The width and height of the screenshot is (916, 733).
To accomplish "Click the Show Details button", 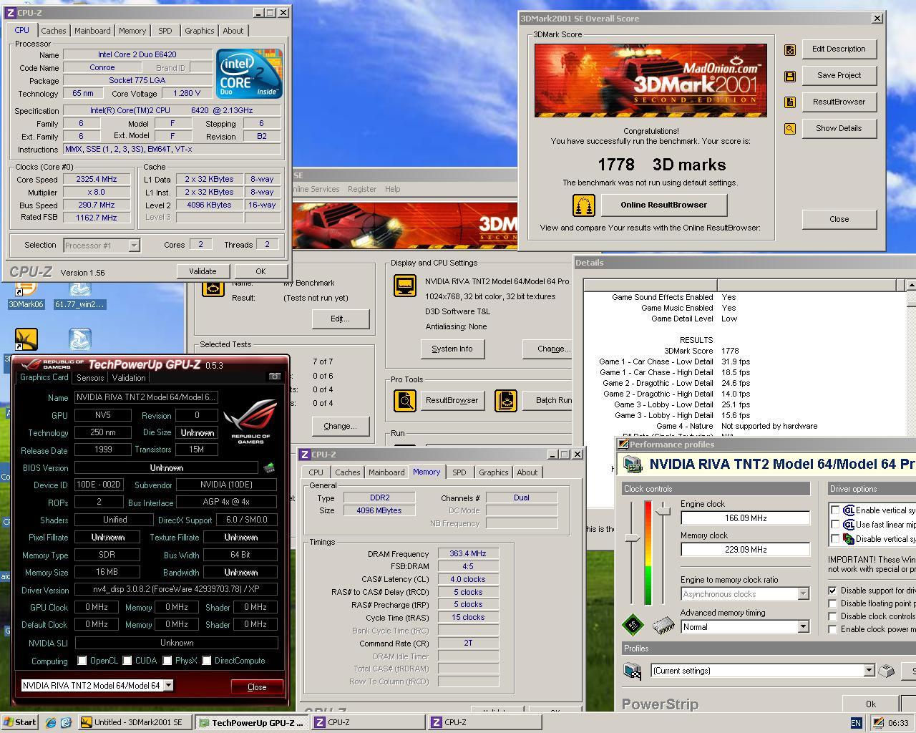I will click(x=839, y=128).
